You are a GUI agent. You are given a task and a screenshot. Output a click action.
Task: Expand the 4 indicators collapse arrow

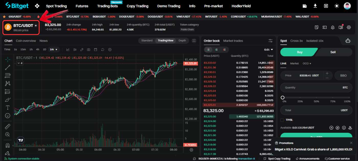click(x=20, y=63)
